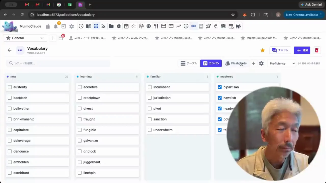Open the book reader toolbar icon
Viewport: 326px width, 183px height.
tap(88, 26)
